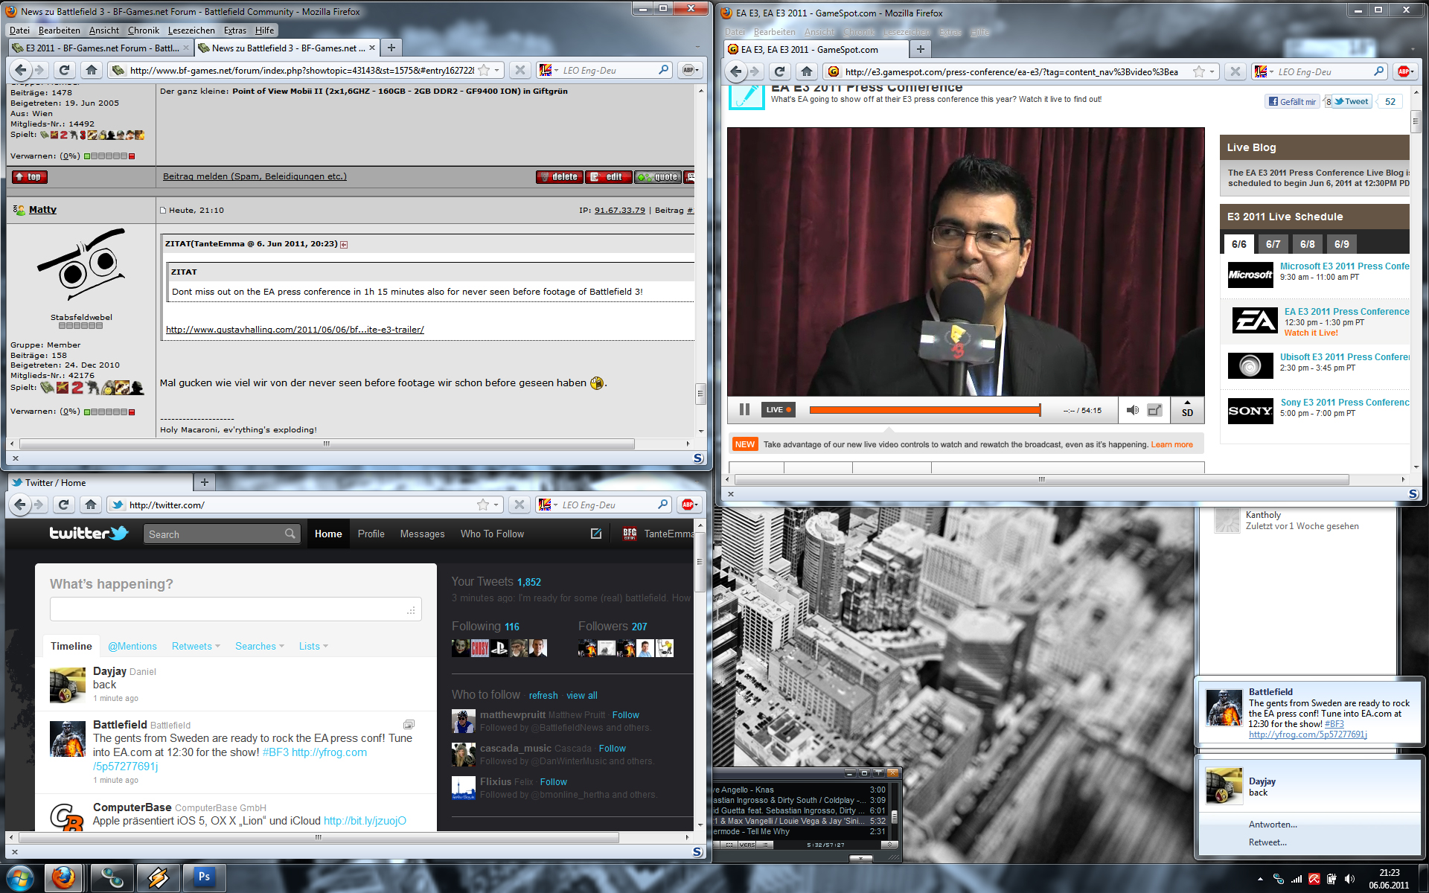Open Extras menu in BF-Games Firefox
Image resolution: width=1429 pixels, height=893 pixels.
click(x=234, y=31)
